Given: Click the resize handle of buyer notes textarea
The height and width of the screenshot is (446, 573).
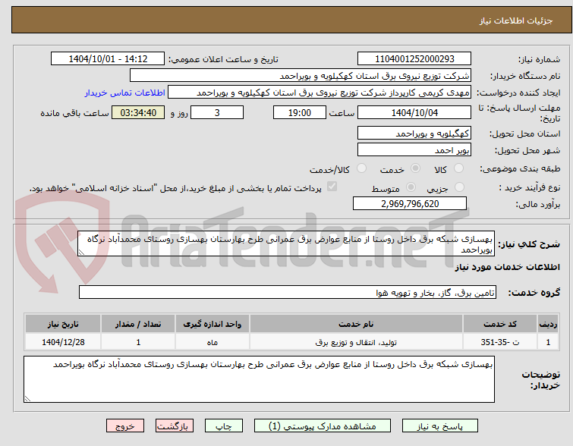Looking at the screenshot, I should 27,399.
